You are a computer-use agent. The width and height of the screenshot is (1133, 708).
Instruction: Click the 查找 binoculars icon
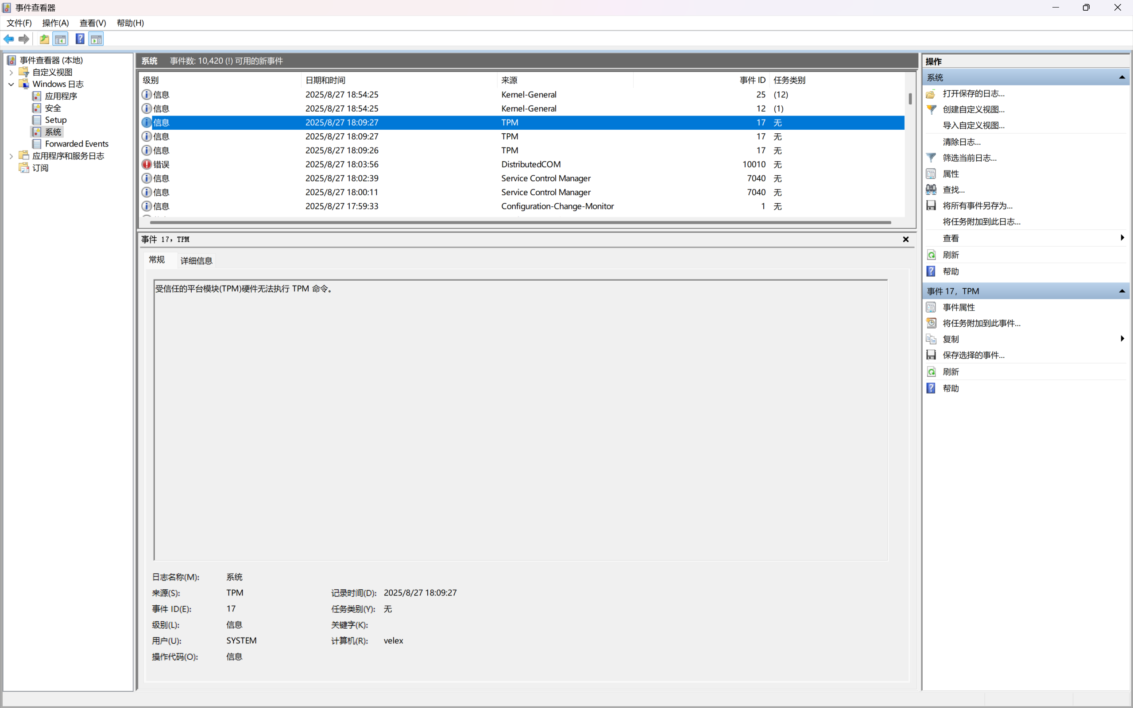coord(931,190)
